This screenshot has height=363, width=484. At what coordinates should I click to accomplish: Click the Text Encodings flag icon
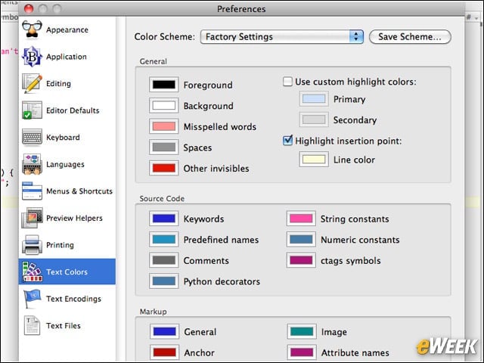point(32,299)
